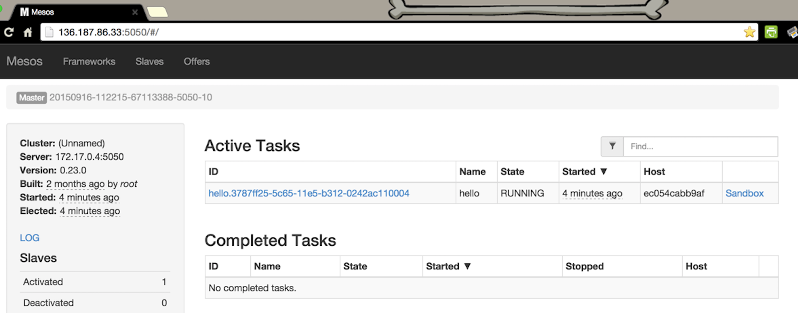Click '4 minutes ago' in Active Tasks
The height and width of the screenshot is (313, 798).
pyautogui.click(x=592, y=193)
